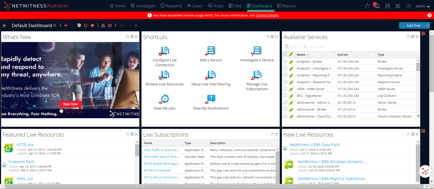
Task: Collapse the Available Services panel
Action: pos(408,37)
